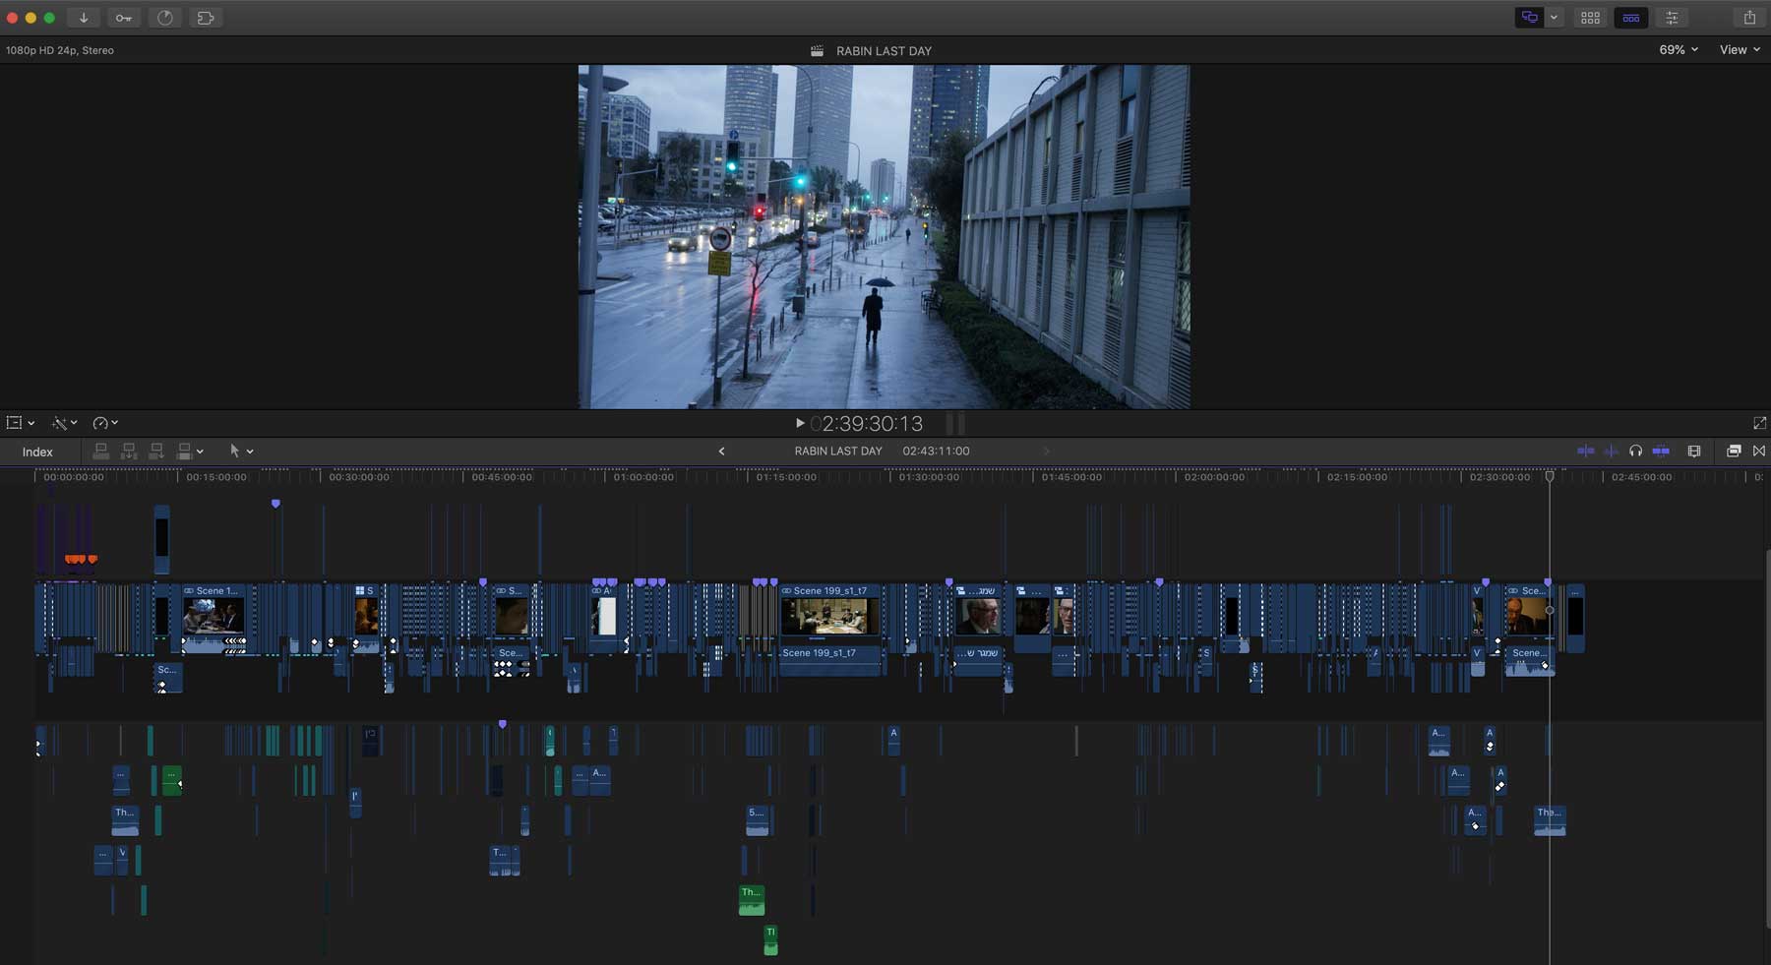The height and width of the screenshot is (965, 1771).
Task: Click the RABIN LAST DAY viewer title
Action: click(884, 50)
